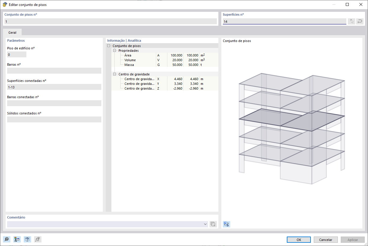
Task: Collapse the Propriedades tree node
Action: click(x=115, y=51)
